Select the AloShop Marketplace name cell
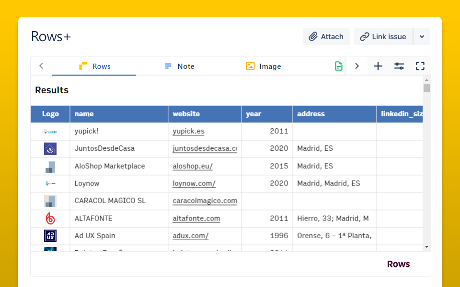The image size is (460, 287). click(119, 166)
